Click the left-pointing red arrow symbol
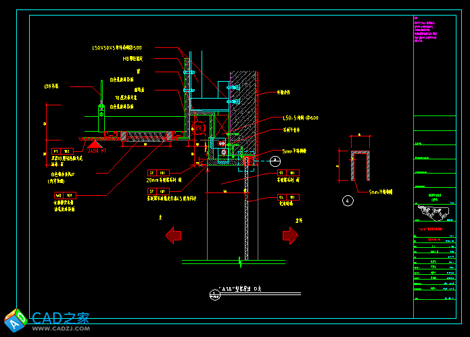The width and height of the screenshot is (470, 337). click(174, 236)
